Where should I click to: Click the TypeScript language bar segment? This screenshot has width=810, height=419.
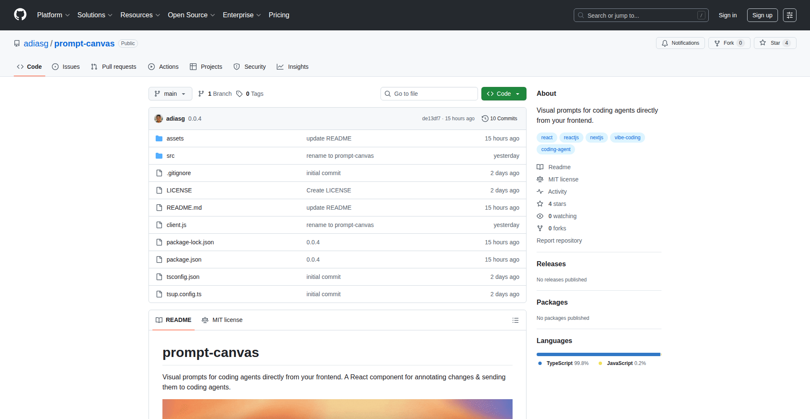click(598, 354)
